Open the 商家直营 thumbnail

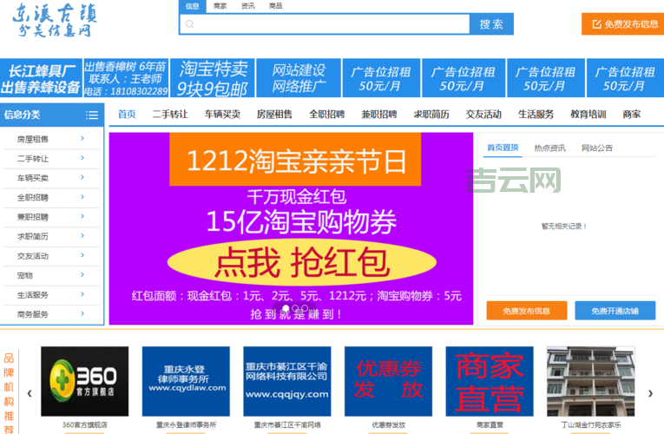[x=490, y=381]
